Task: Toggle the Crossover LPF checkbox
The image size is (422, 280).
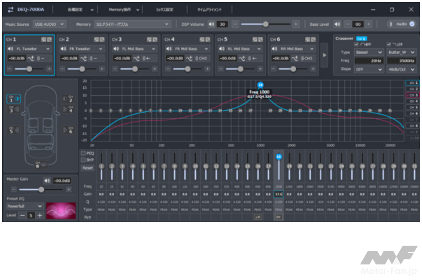Action: tap(389, 44)
